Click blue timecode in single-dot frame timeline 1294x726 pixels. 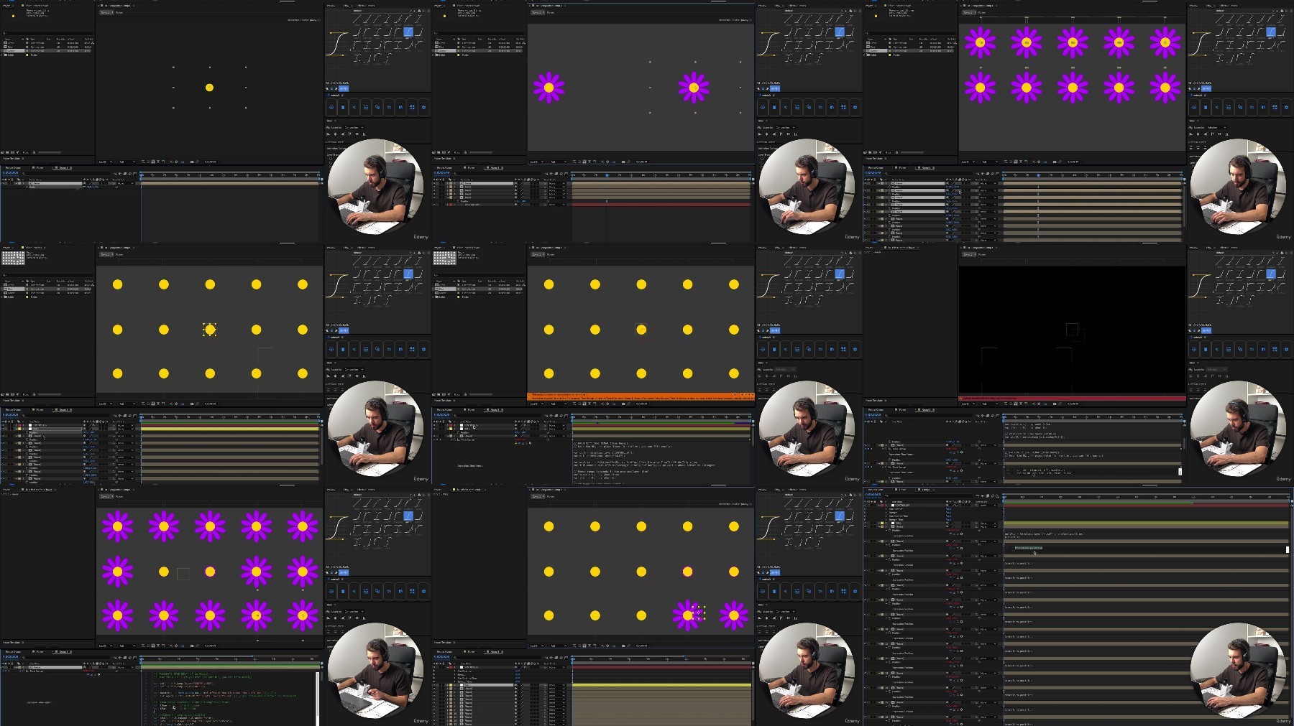(10, 174)
